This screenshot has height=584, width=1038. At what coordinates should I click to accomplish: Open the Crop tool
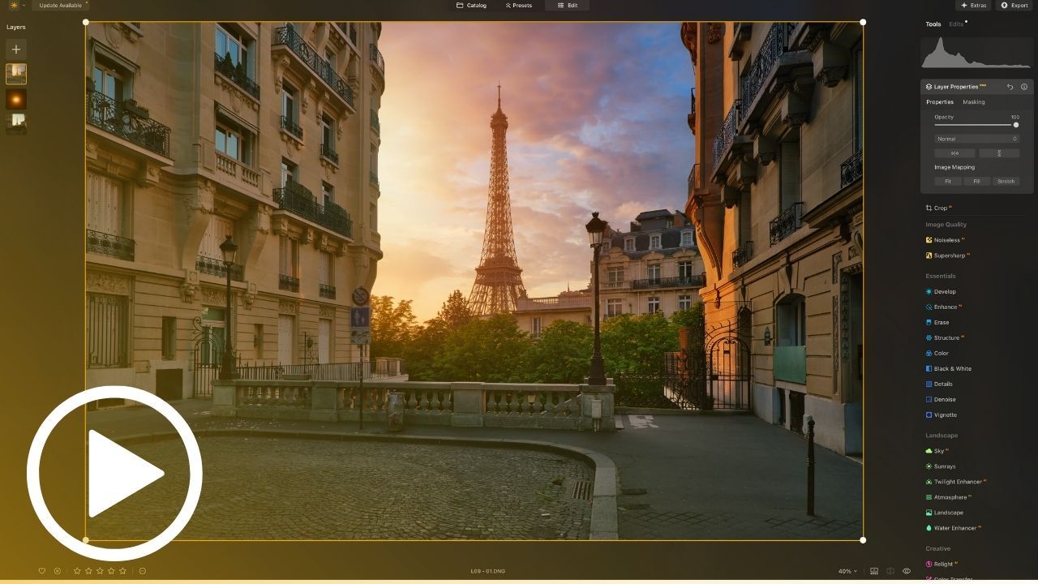pyautogui.click(x=937, y=208)
